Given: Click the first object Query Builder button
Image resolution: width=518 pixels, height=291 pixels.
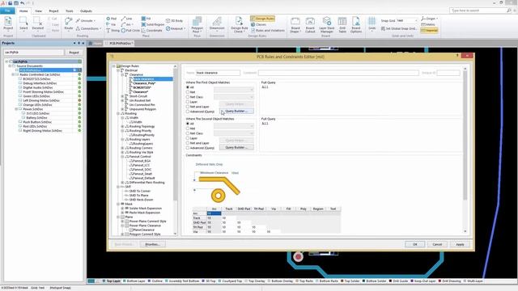Looking at the screenshot, I should [x=236, y=112].
